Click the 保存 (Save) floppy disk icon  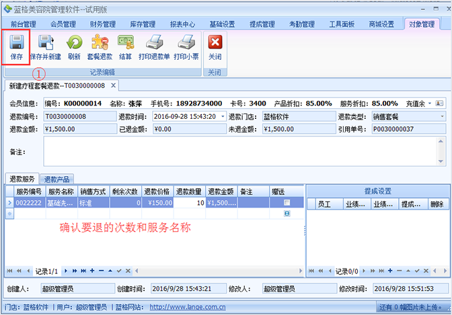16,42
